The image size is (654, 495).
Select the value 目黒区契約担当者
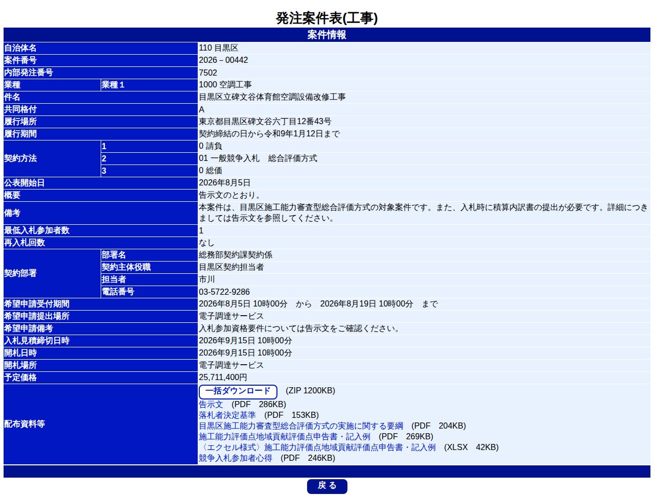click(x=231, y=267)
